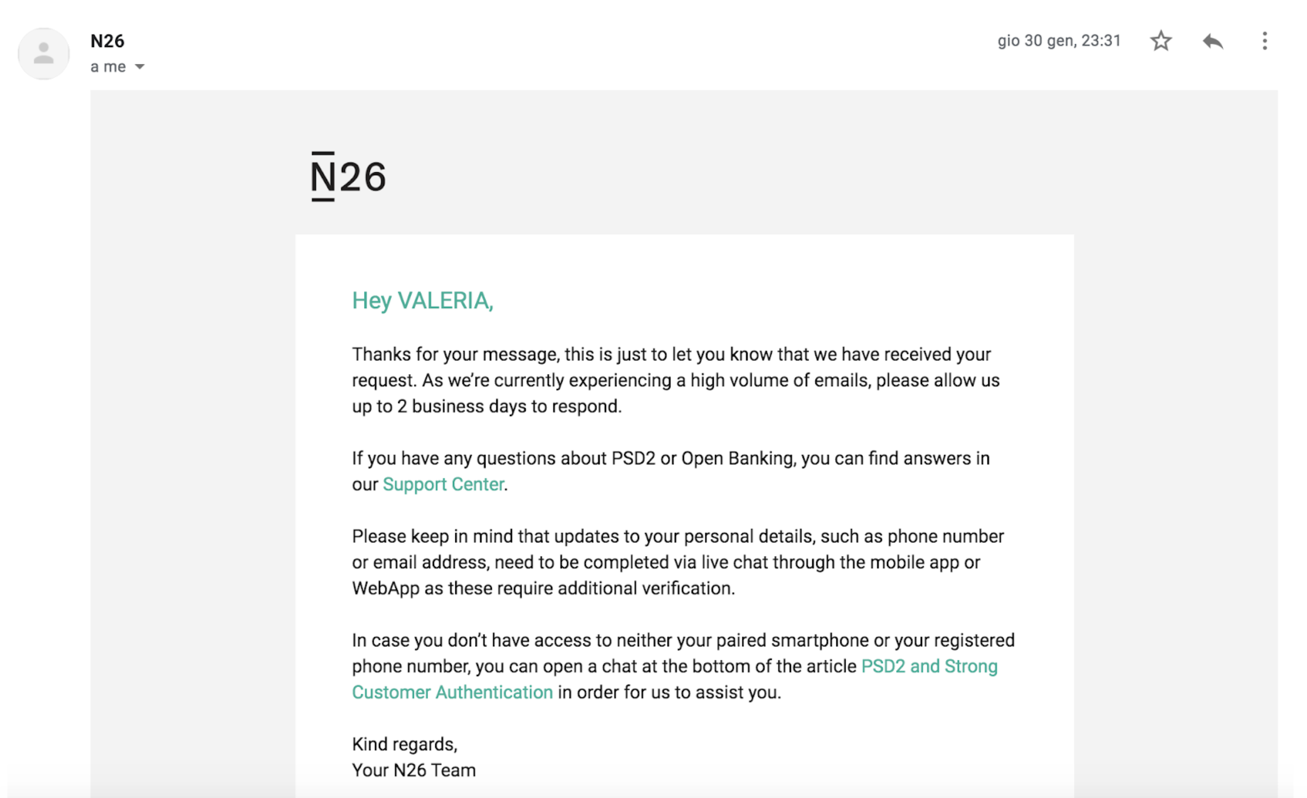Click the "Kind regards," closing line

tap(405, 743)
